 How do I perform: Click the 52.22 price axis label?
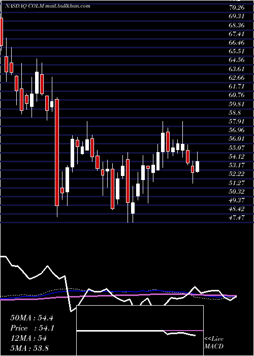tap(237, 174)
